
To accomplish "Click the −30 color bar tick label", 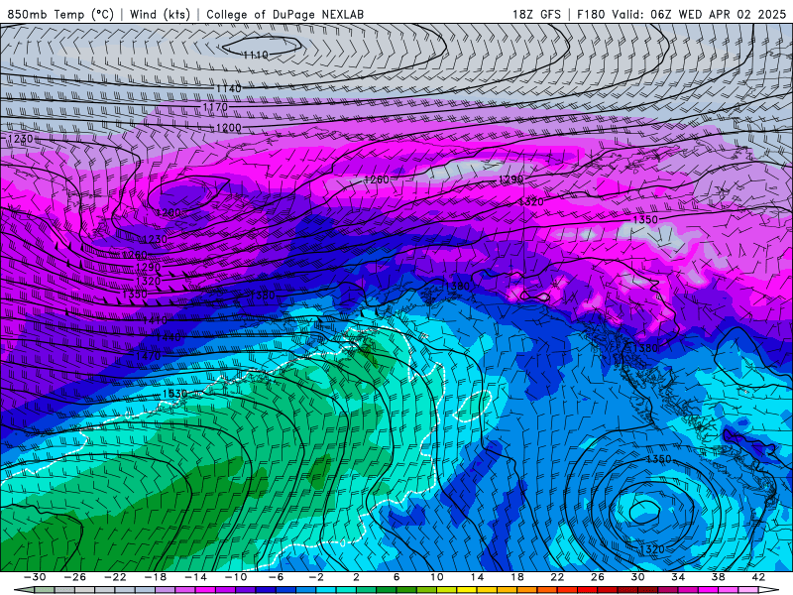I will (35, 577).
